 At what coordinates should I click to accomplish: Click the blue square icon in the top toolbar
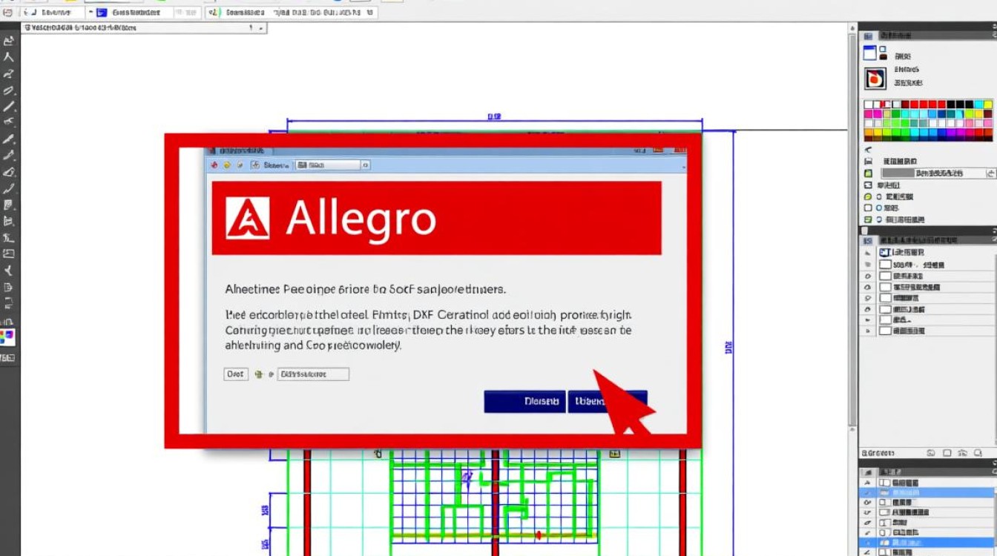coord(102,13)
